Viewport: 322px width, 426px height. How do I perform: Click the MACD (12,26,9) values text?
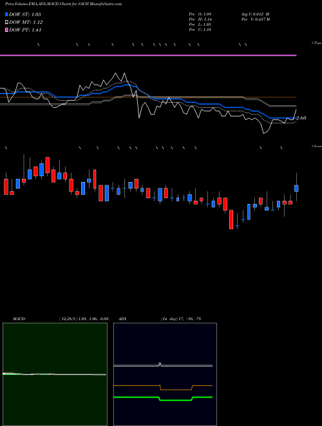click(84, 319)
